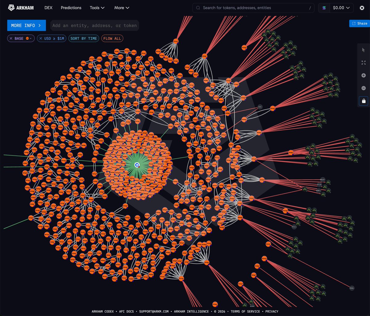Remove the BASE chain filter
370x316 pixels.
(x=11, y=38)
